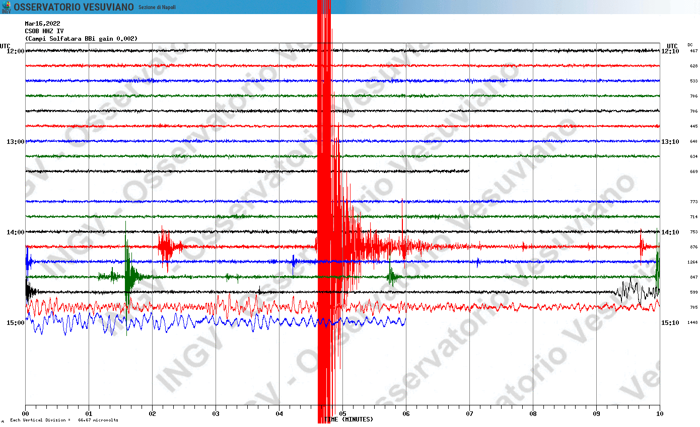
Task: Click the 03 minute tick label
Action: [216, 414]
